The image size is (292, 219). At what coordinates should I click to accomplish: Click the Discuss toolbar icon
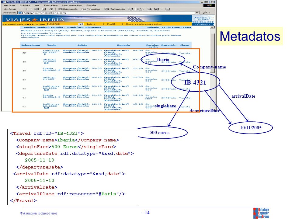tap(168, 9)
